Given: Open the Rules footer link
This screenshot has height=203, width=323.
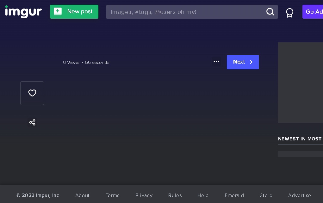Looking at the screenshot, I should click(175, 195).
